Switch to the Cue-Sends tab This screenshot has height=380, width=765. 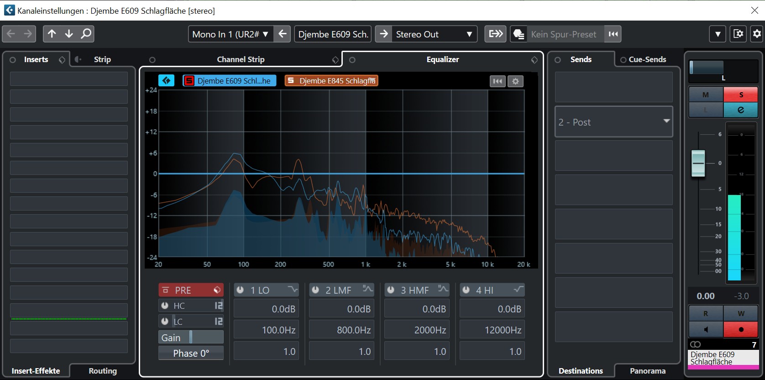[647, 59]
